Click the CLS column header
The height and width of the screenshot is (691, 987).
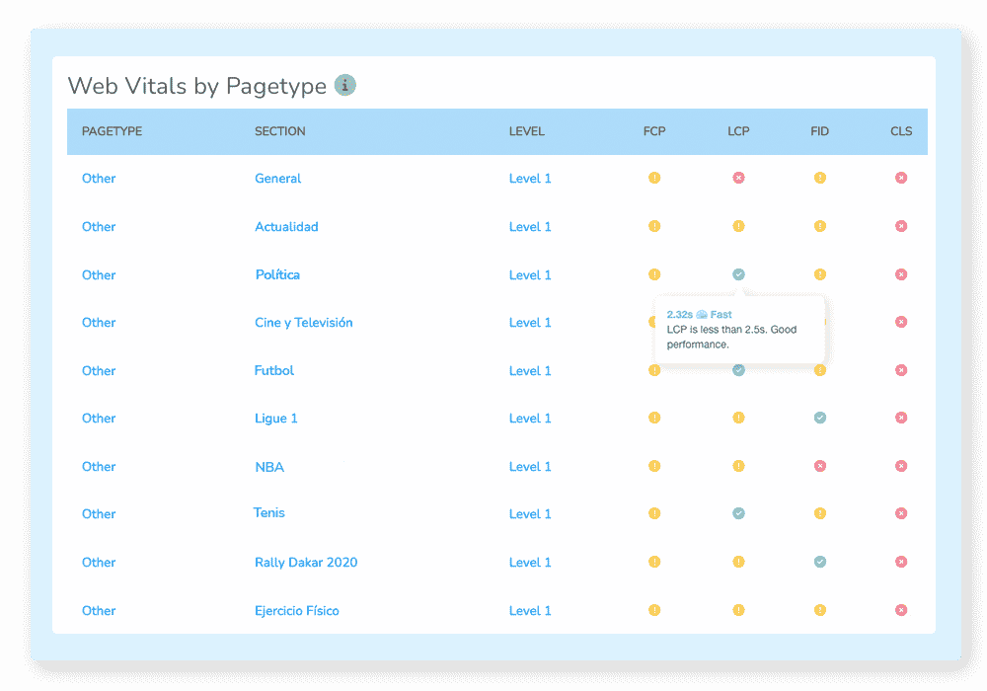tap(901, 131)
